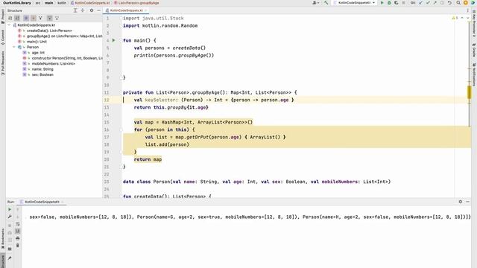Toggle Autoscroll to Source in Structure toolbar
The image size is (477, 268).
point(50,18)
